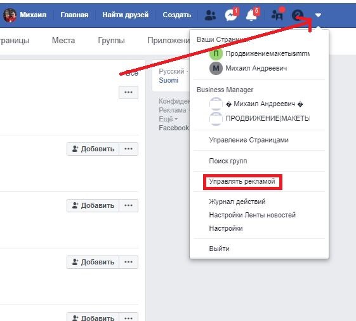Open the groups shortcut icon with red dot
This screenshot has width=356, height=321.
(x=277, y=15)
